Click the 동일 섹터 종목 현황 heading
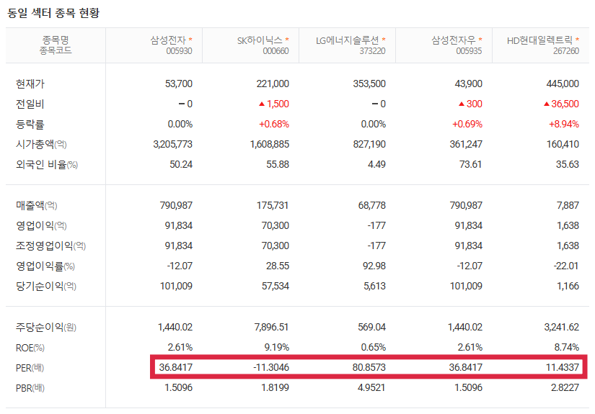 (53, 13)
